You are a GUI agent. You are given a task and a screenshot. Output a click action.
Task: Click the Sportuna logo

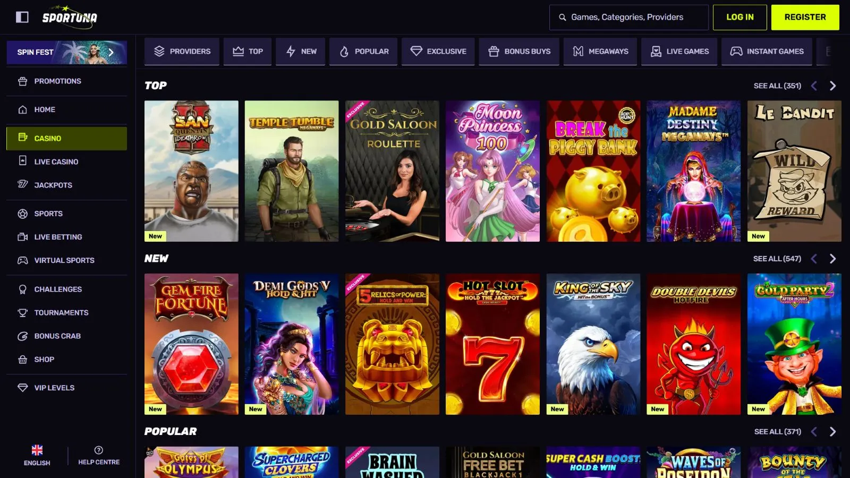click(x=70, y=17)
